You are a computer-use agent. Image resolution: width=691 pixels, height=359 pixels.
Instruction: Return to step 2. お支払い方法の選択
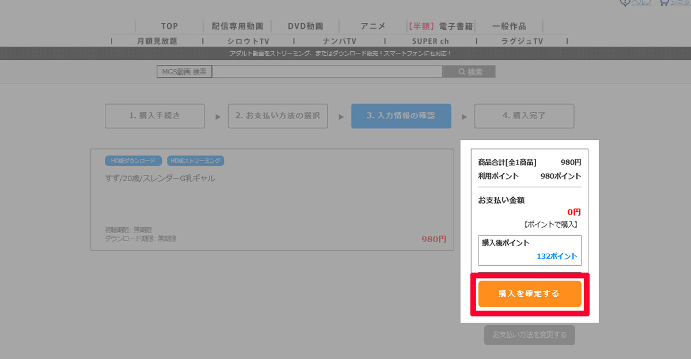click(278, 116)
